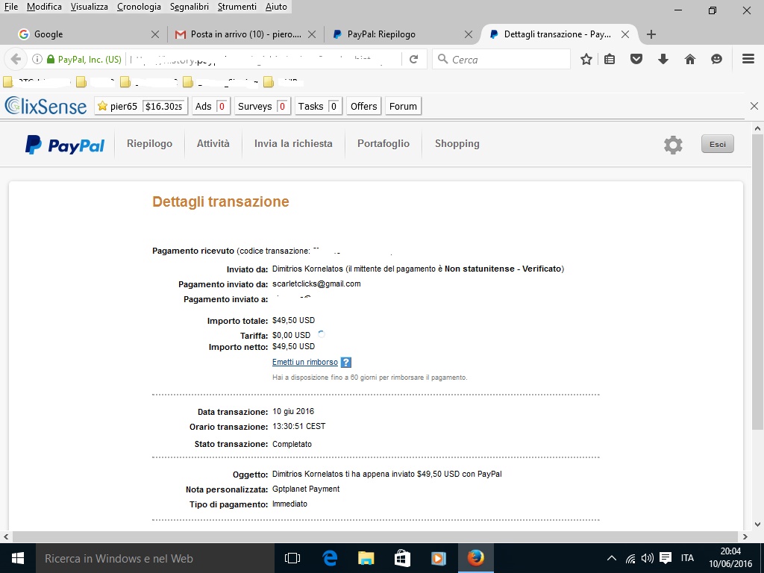Click Emetti un rimborso link
764x573 pixels.
pos(305,362)
